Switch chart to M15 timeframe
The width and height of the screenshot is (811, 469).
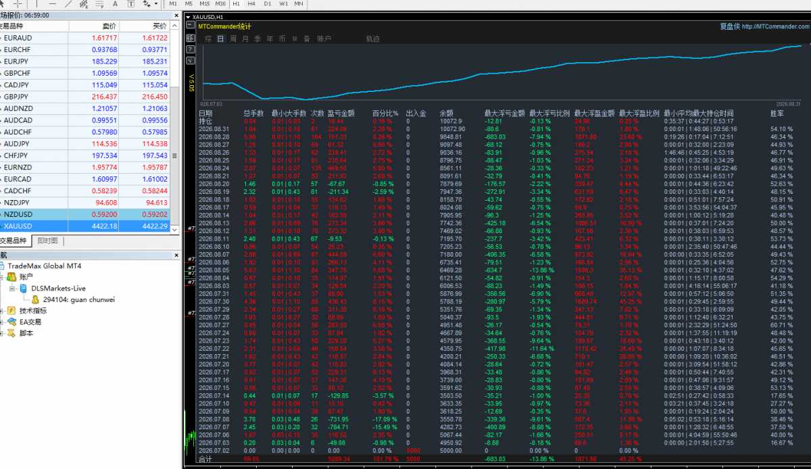[205, 3]
